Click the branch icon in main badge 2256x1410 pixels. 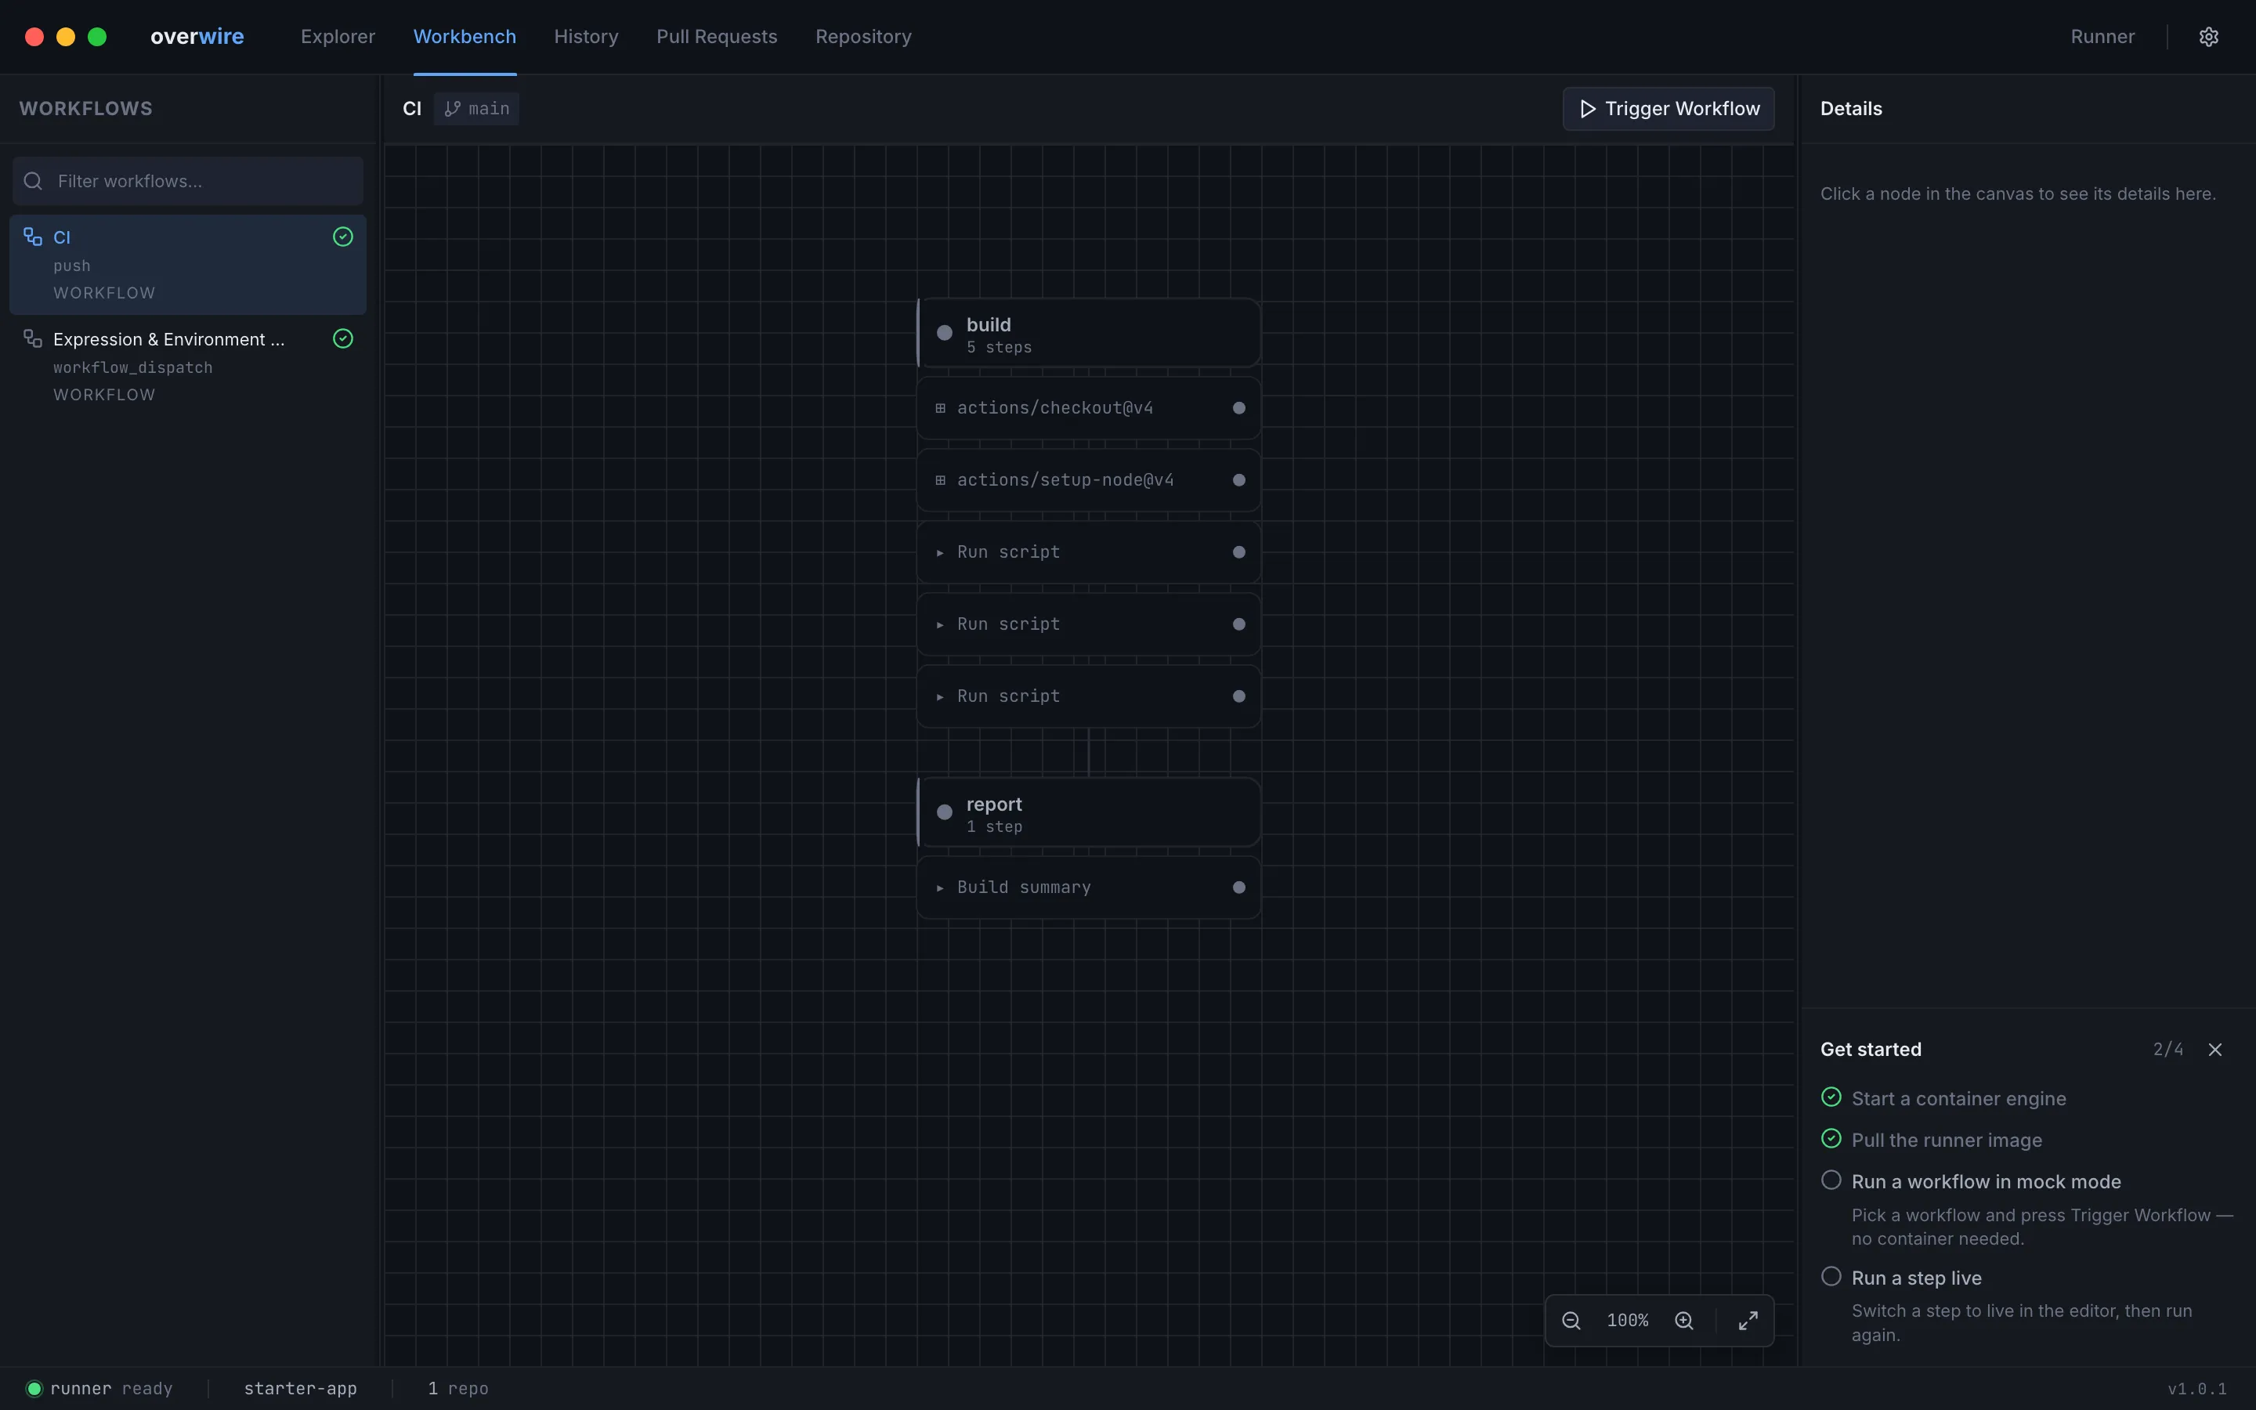tap(452, 109)
